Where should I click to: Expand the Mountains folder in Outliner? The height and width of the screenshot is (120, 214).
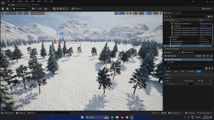pyautogui.click(x=169, y=37)
